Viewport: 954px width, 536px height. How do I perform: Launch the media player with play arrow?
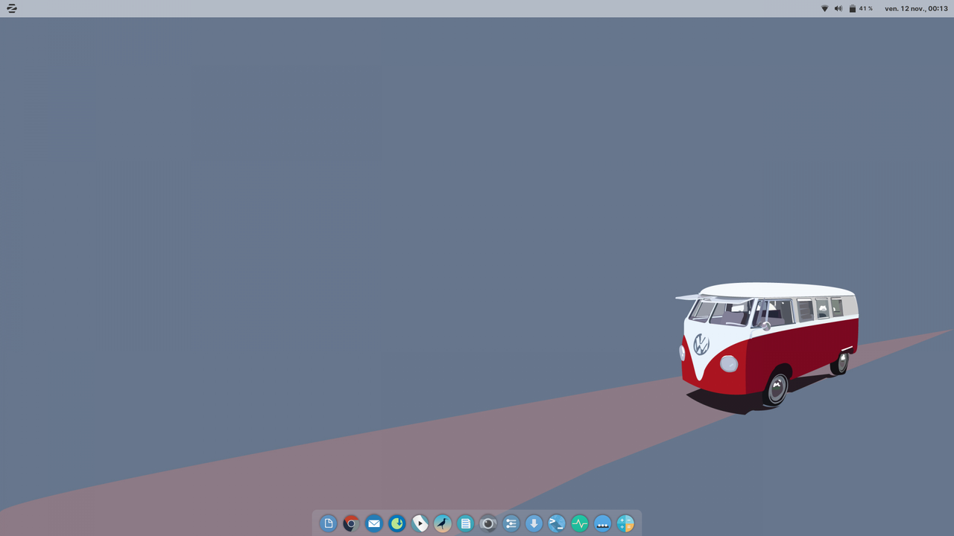[420, 523]
